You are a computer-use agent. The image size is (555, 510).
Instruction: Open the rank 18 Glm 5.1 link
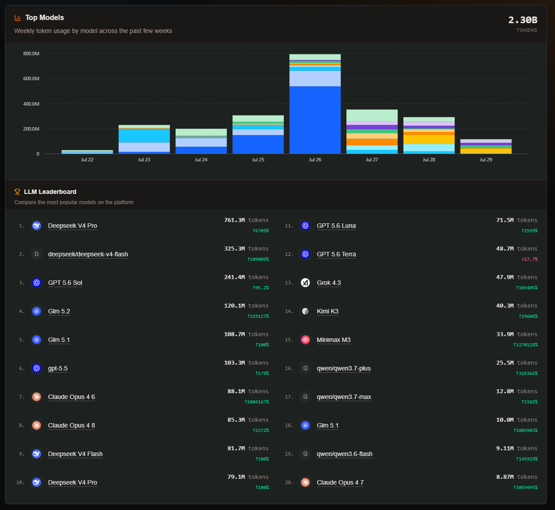click(328, 425)
